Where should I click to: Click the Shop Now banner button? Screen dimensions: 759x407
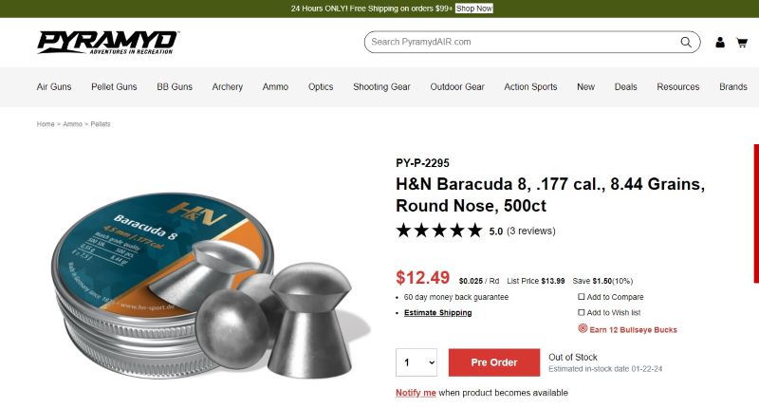[x=473, y=9]
